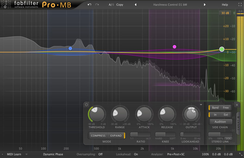Image resolution: width=244 pixels, height=158 pixels.
Task: Open the 30 dB display range selector
Action: pyautogui.click(x=225, y=13)
